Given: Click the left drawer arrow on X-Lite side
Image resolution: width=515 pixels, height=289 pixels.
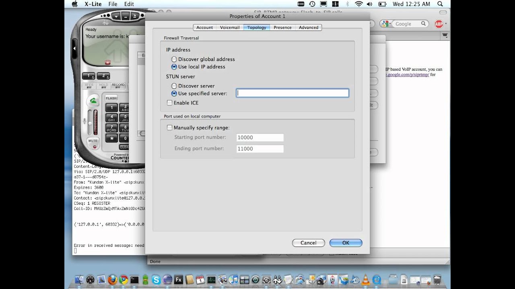Looking at the screenshot, I should [x=74, y=48].
